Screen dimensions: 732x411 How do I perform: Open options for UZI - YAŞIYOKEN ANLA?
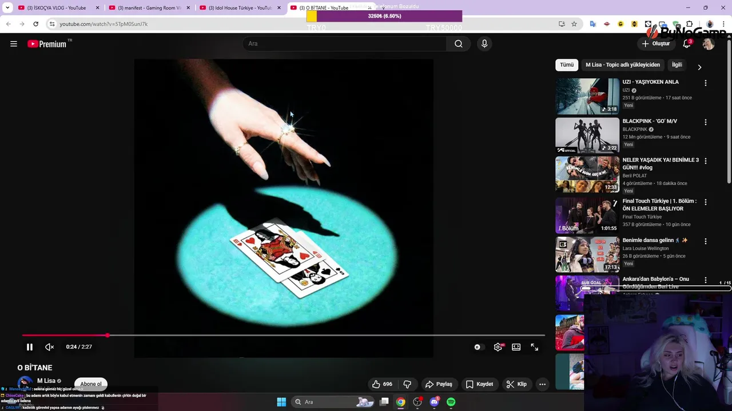point(706,83)
